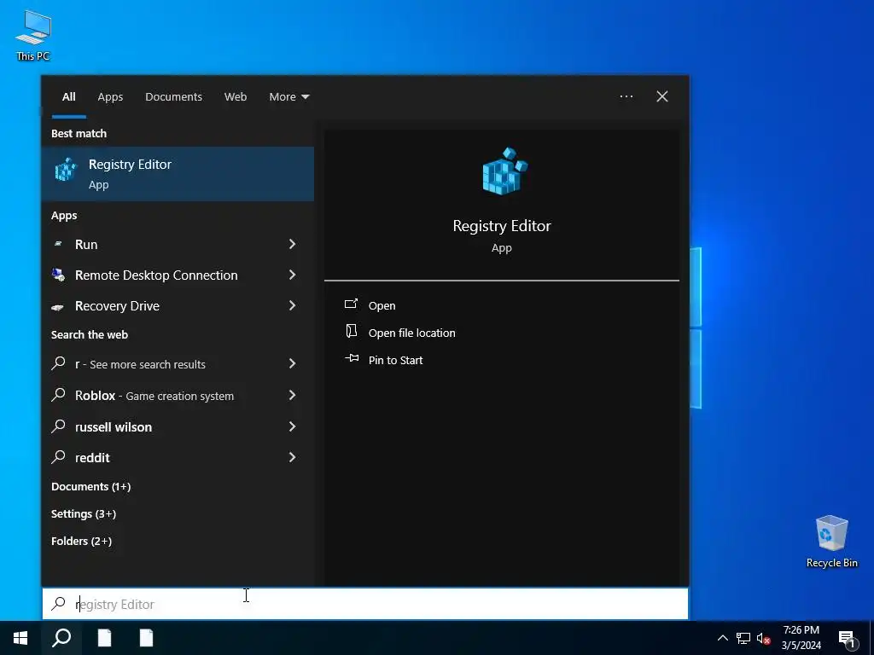The width and height of the screenshot is (874, 655).
Task: Show Documents (1+) results
Action: point(90,486)
